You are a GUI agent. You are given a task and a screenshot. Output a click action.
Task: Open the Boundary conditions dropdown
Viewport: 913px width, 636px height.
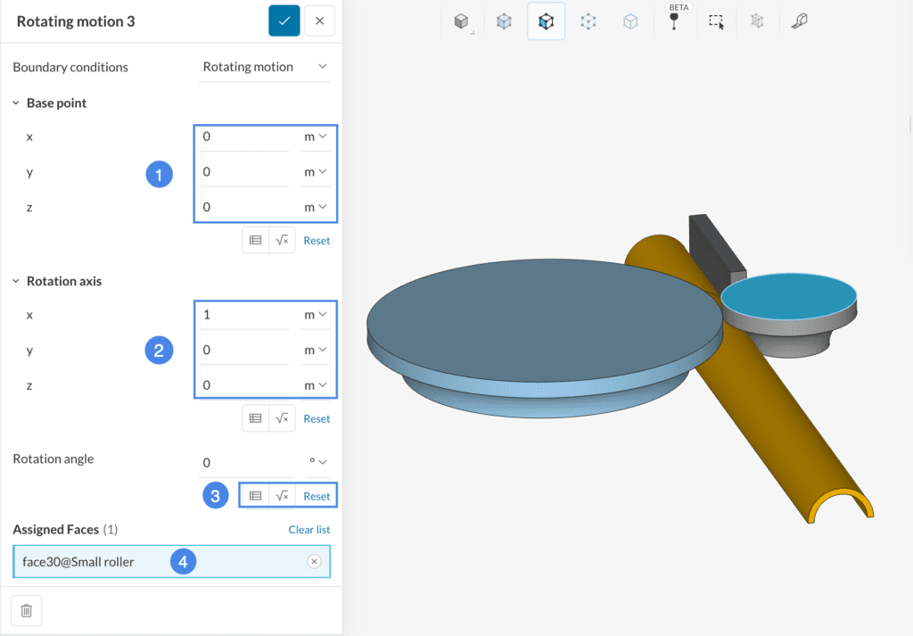[x=264, y=66]
